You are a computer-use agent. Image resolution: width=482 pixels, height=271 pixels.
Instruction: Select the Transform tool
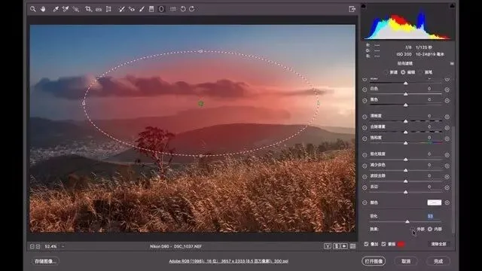coord(108,9)
